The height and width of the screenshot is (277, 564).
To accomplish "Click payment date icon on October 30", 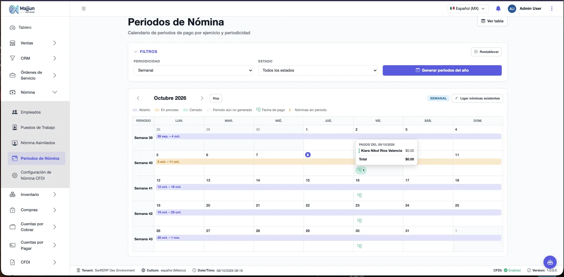I will pos(360,246).
